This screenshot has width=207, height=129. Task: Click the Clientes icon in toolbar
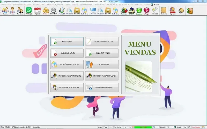[5, 11]
